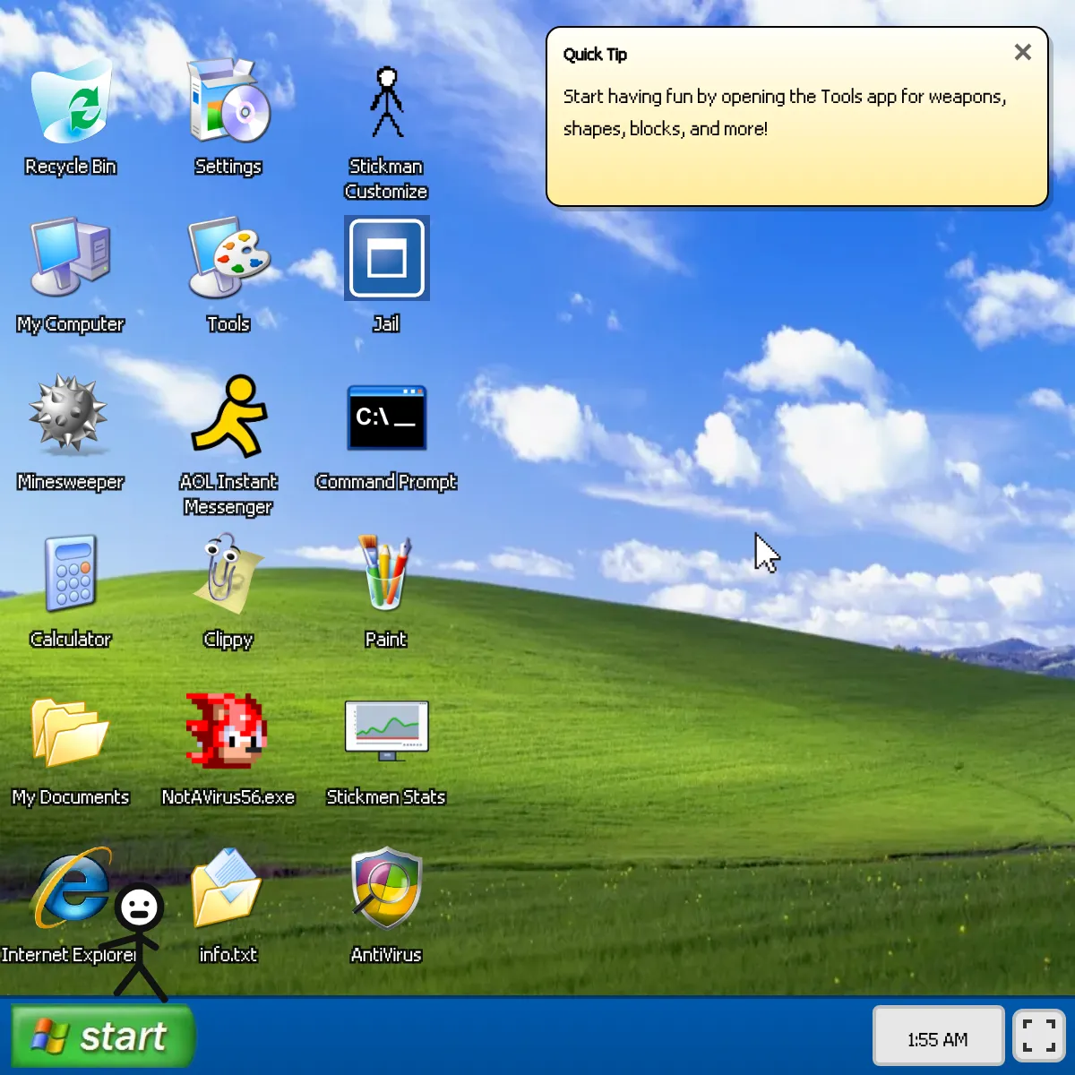Dismiss the Quick Tip popup
This screenshot has height=1075, width=1075.
tap(1022, 53)
